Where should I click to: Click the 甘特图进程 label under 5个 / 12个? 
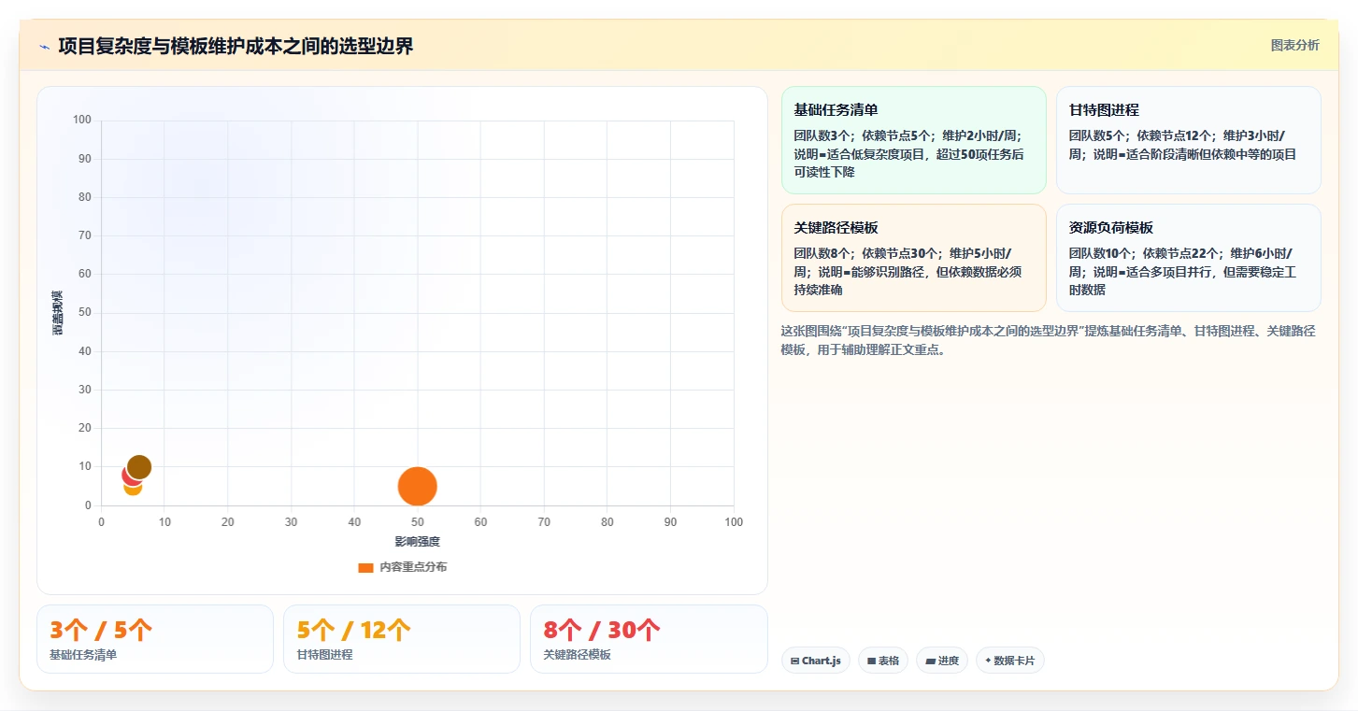[324, 655]
